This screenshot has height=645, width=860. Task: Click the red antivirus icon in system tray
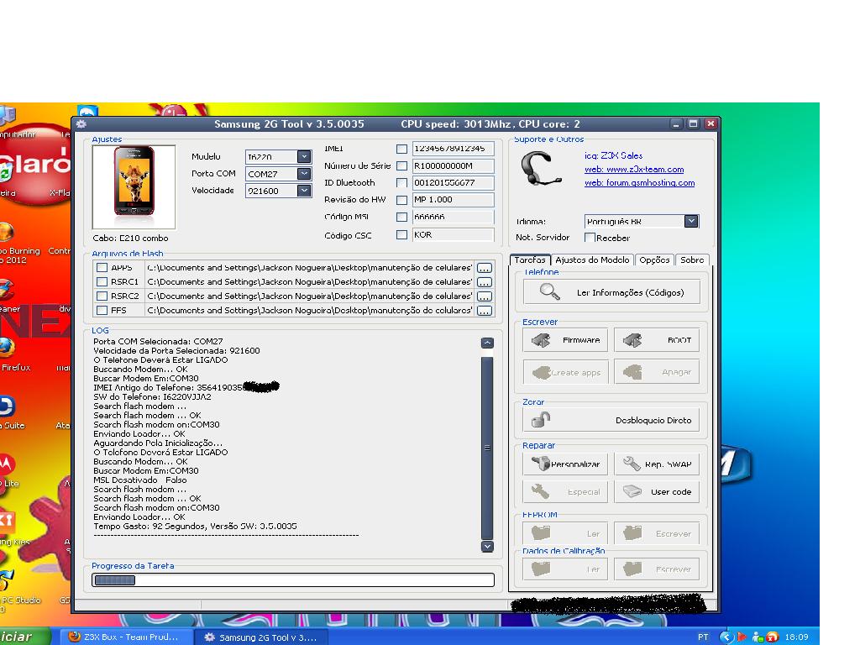point(773,637)
